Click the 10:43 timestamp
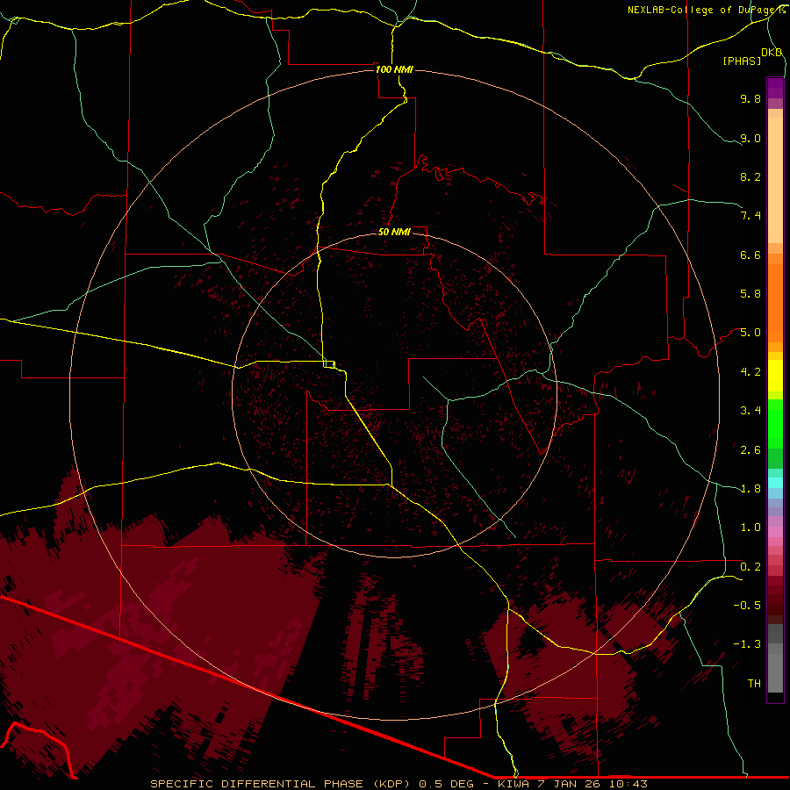This screenshot has width=790, height=790. click(x=628, y=784)
